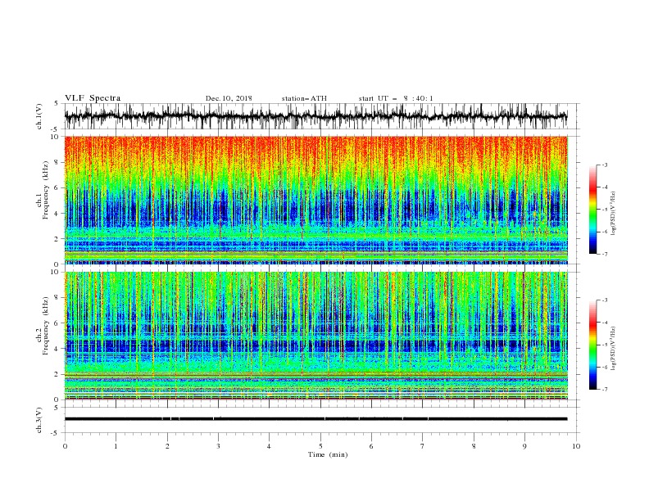Viewport: 649px width, 501px height.
Task: Click the "8" kHz tick on the ch.1 frequency axis
Action: [57, 162]
